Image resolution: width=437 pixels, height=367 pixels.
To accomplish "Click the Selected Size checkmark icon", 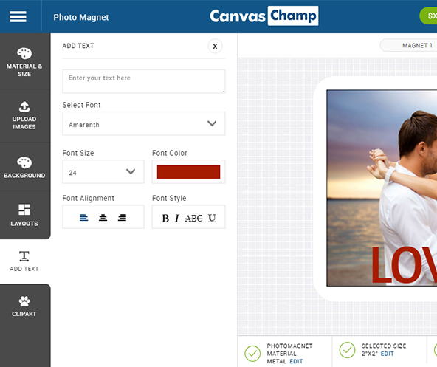I will click(x=347, y=350).
